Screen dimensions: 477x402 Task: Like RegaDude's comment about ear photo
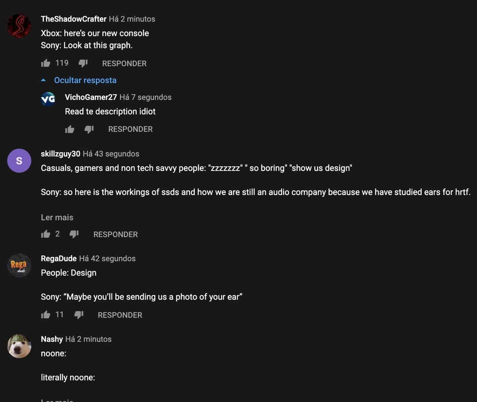[x=46, y=315]
